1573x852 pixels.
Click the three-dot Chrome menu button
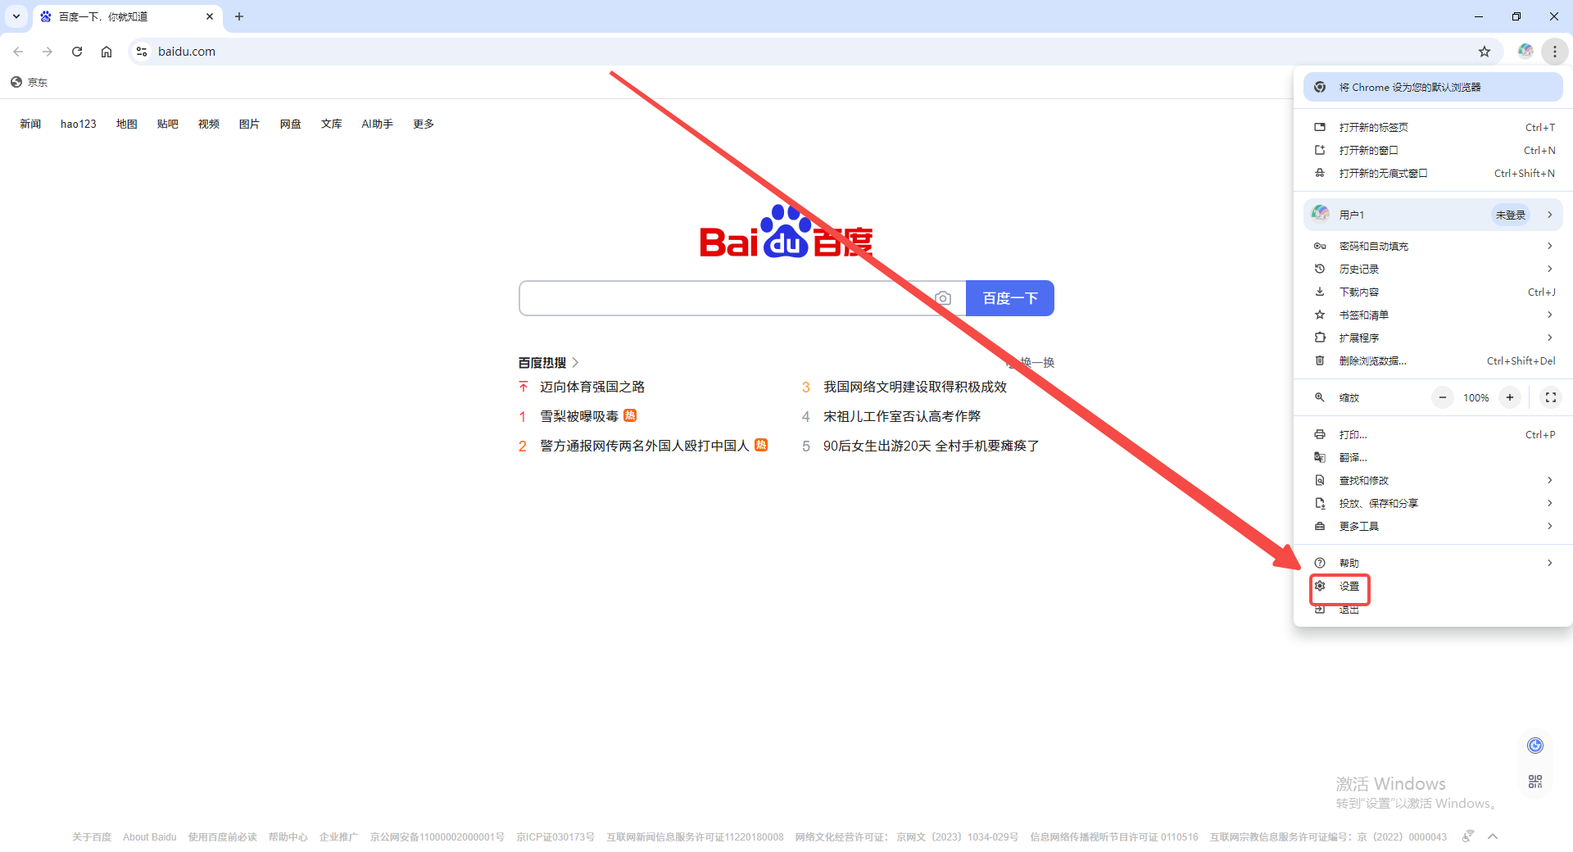click(x=1554, y=52)
